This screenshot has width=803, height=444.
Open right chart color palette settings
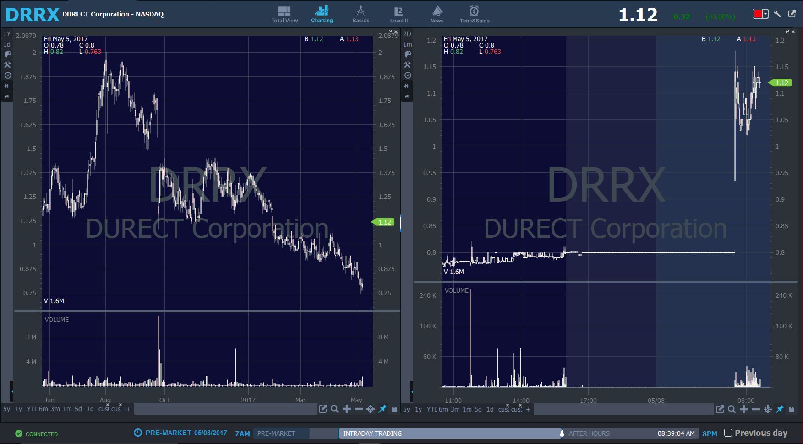coord(408,54)
